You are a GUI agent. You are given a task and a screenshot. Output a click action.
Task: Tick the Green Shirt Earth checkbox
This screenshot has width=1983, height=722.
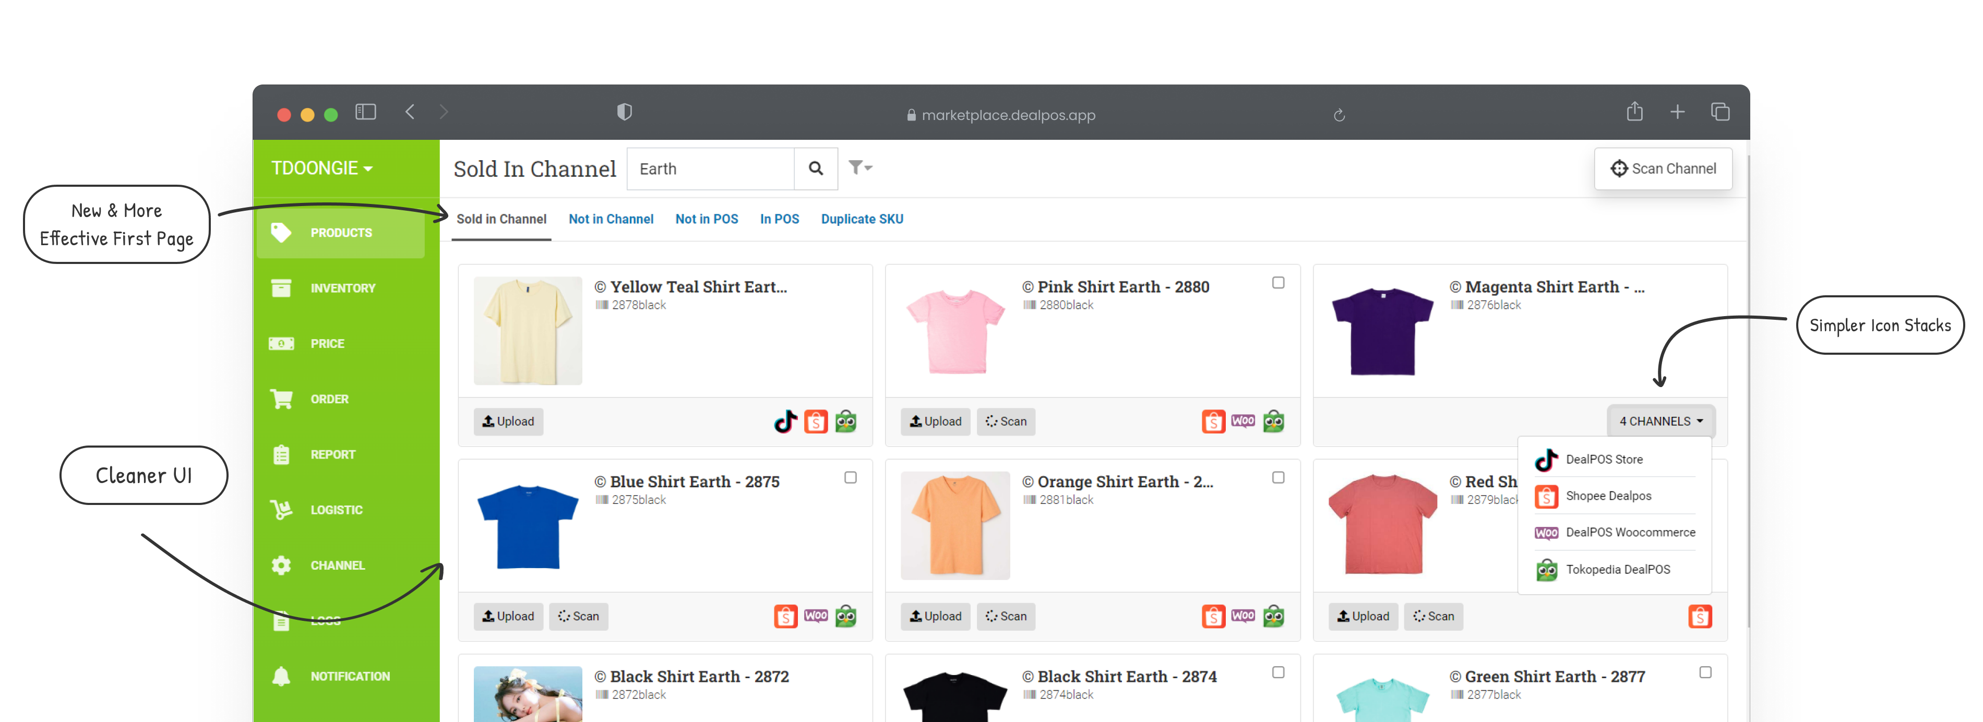click(1705, 672)
